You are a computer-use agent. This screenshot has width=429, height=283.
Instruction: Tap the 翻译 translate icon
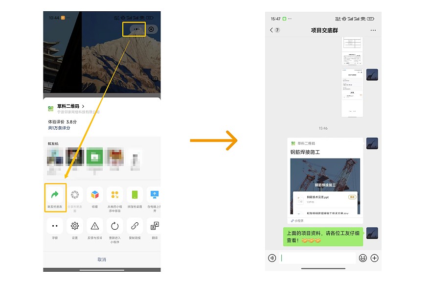[154, 226]
